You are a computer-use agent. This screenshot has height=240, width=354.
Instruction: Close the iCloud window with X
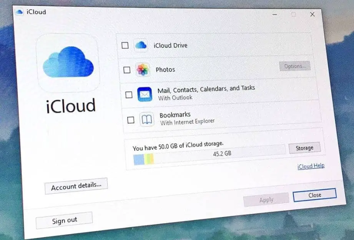312,14
